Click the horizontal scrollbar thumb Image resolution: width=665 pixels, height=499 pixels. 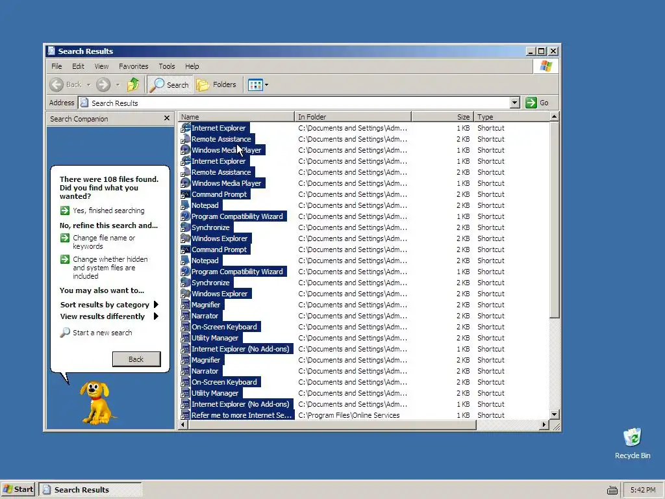(332, 425)
